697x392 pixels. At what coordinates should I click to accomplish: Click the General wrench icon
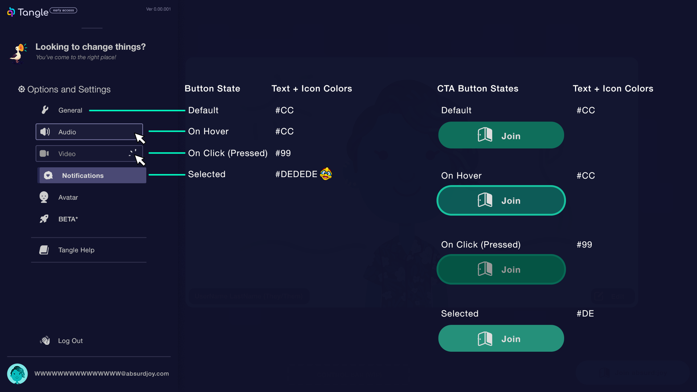[45, 110]
